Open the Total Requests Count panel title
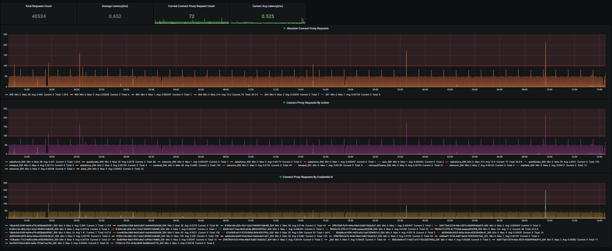This screenshot has width=612, height=251. (x=38, y=6)
